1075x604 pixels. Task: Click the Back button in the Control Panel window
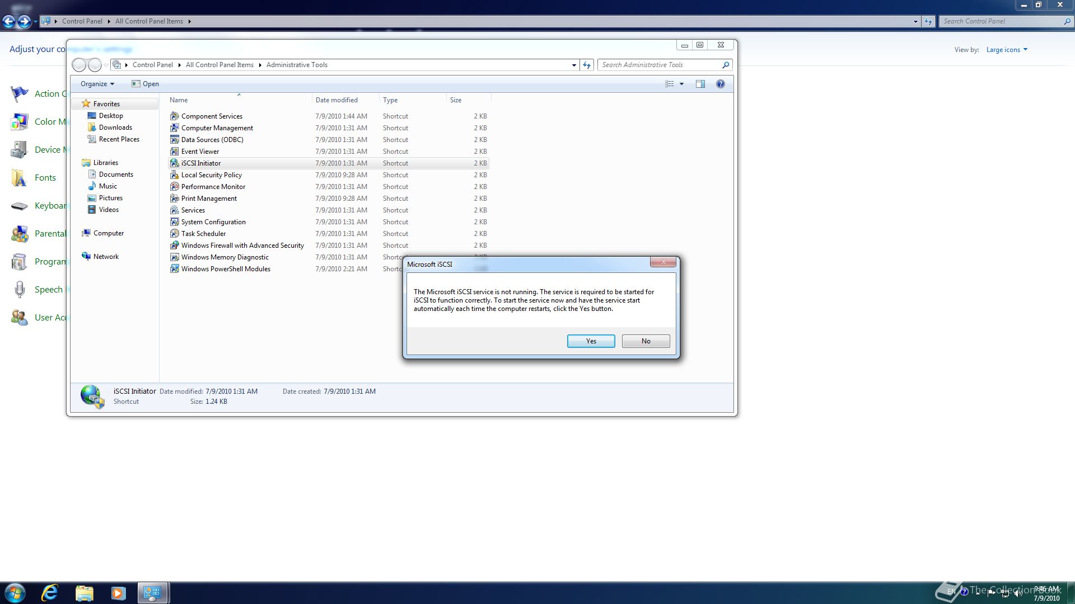pyautogui.click(x=8, y=21)
